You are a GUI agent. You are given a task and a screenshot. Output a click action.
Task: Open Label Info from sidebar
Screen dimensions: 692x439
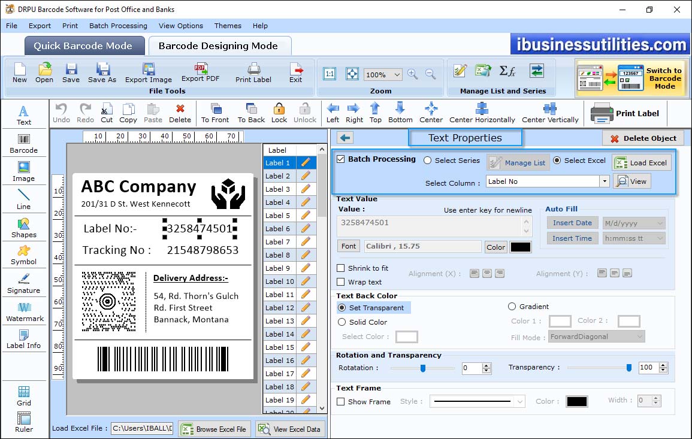point(24,340)
